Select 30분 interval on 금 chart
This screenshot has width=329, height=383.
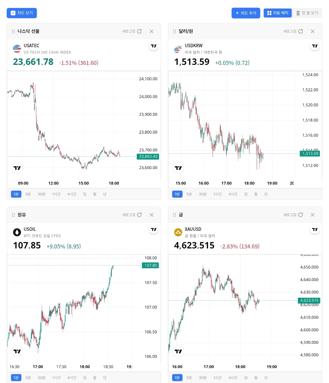(203, 378)
